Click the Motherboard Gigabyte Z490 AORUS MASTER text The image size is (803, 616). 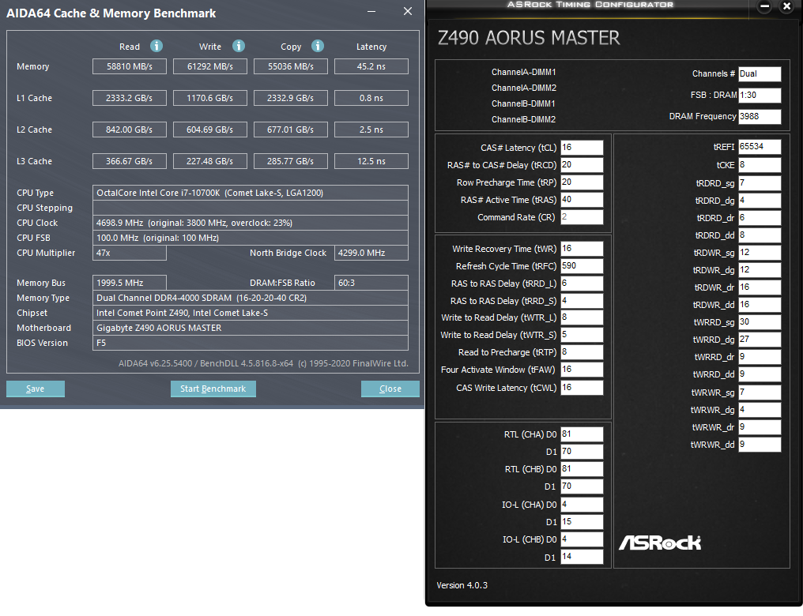point(159,328)
